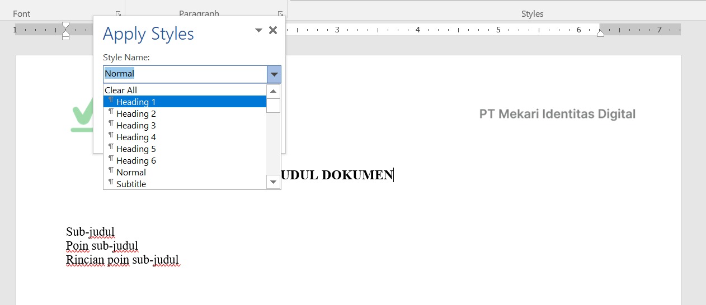
Task: Toggle the Style Name dropdown arrow
Action: click(x=274, y=74)
